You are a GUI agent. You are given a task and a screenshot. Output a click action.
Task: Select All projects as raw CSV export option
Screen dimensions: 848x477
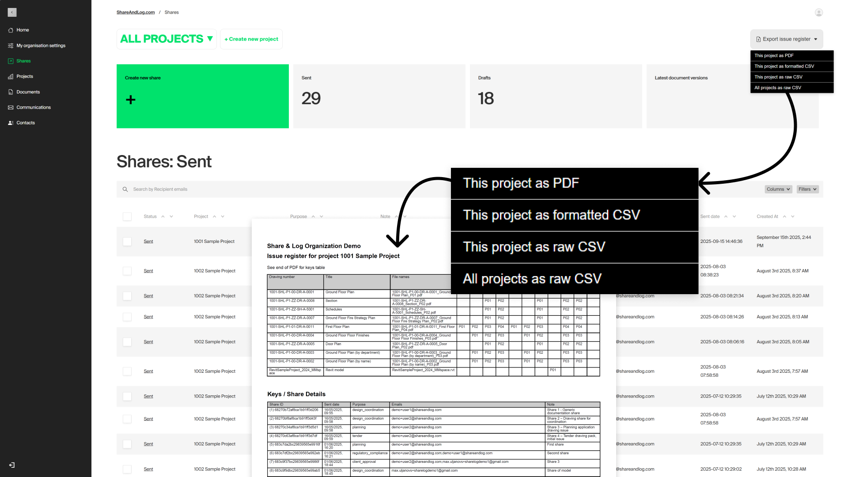point(778,87)
